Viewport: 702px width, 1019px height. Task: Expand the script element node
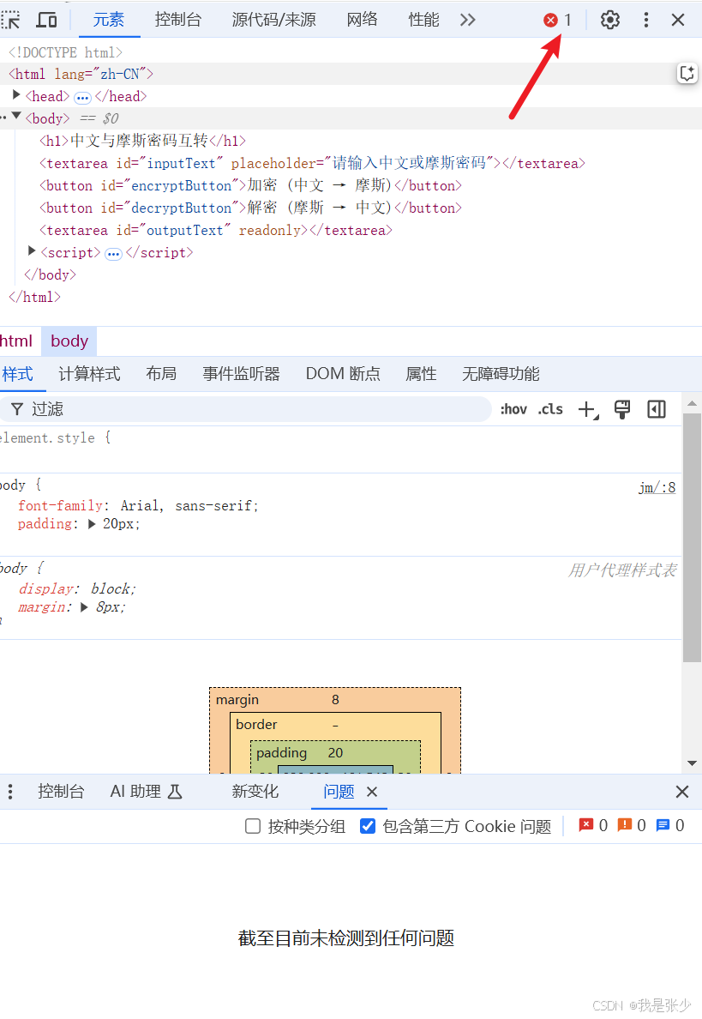(31, 251)
